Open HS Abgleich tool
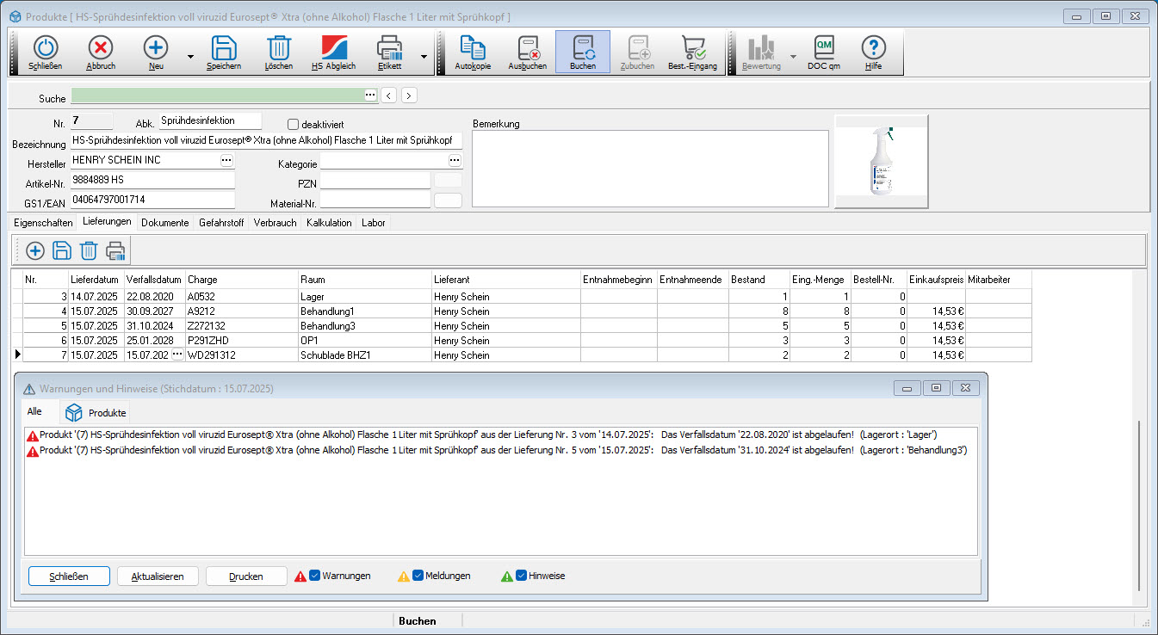 (333, 52)
